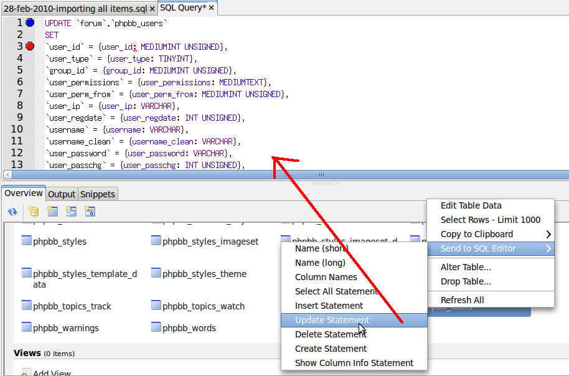Click the UPDATE keyword on line 1

coord(58,23)
